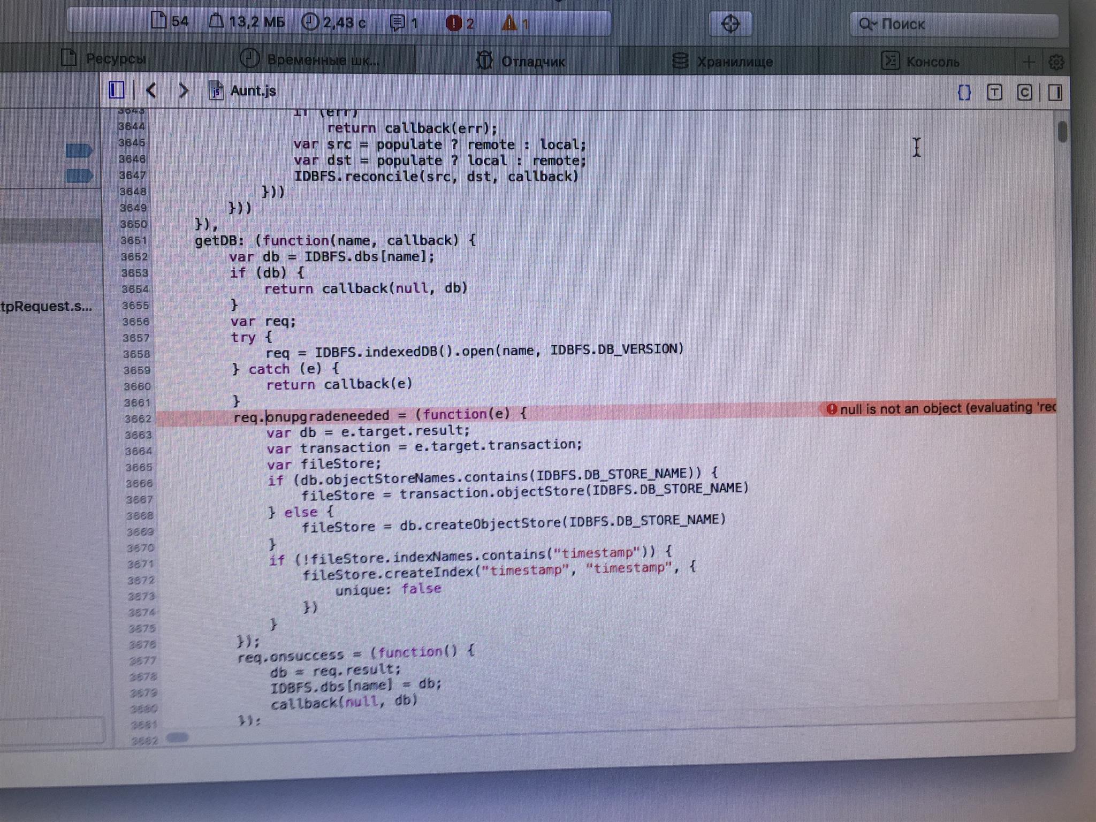Click 'unique: false' in the code
1096x822 pixels.
click(389, 590)
